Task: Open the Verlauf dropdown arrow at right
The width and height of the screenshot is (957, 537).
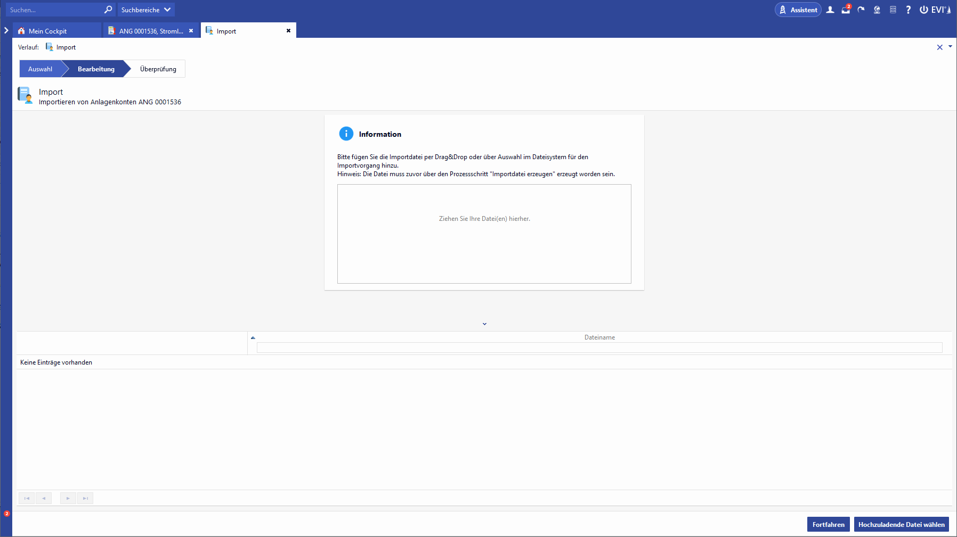Action: 950,47
